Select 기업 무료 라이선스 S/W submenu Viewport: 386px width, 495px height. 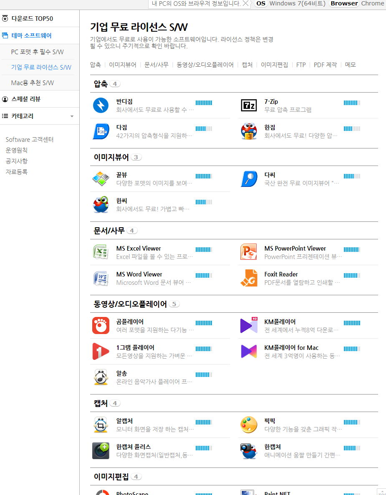[x=41, y=67]
